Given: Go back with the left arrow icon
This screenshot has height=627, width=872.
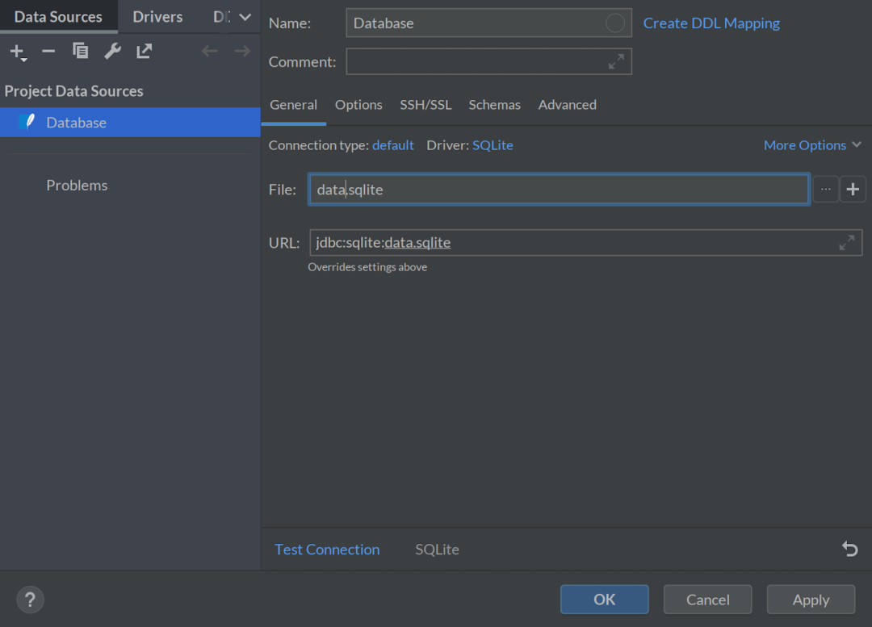Looking at the screenshot, I should tap(210, 52).
